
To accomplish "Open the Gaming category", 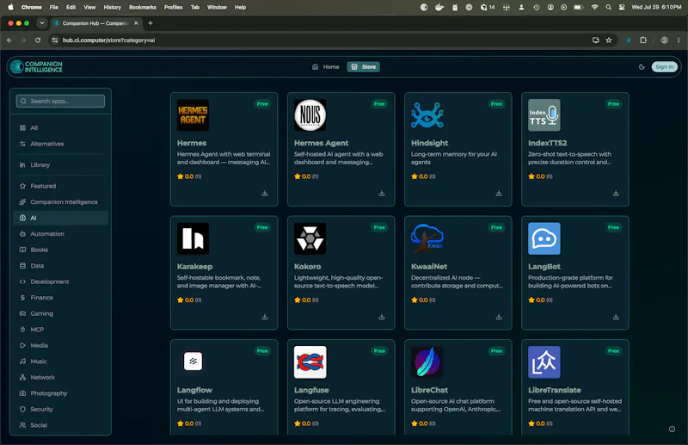I will click(60, 313).
